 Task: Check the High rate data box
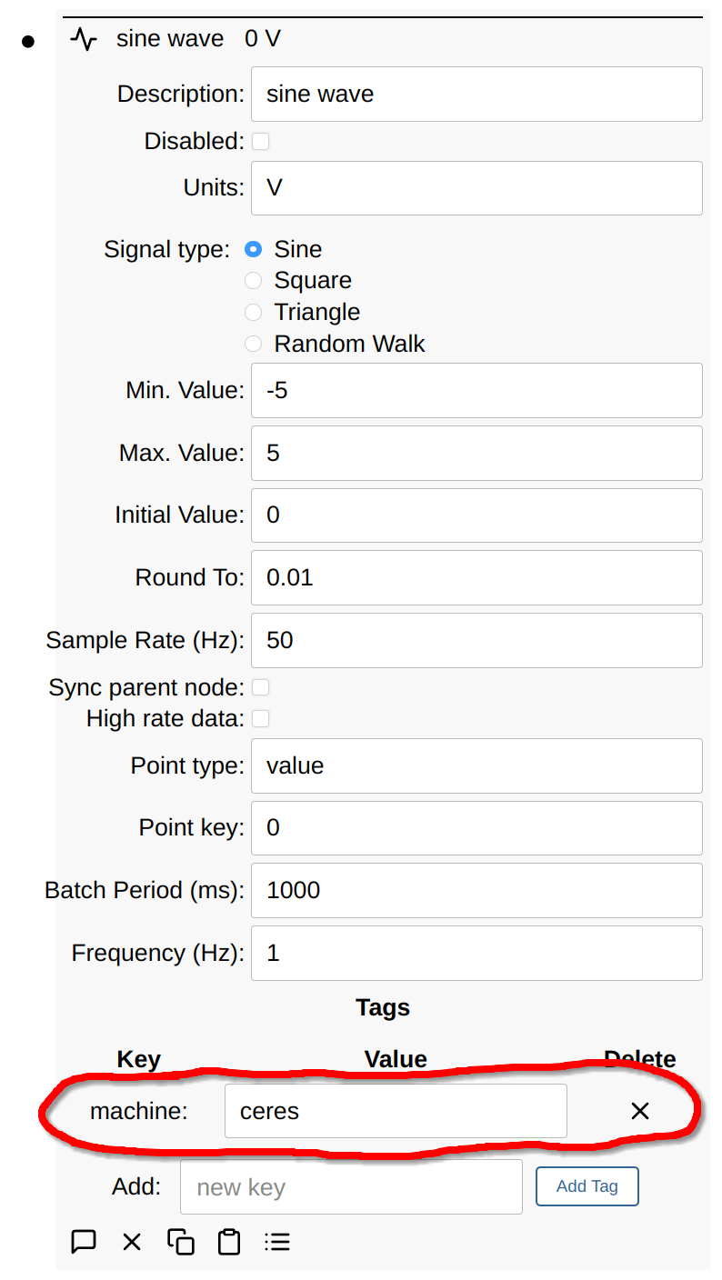click(261, 719)
